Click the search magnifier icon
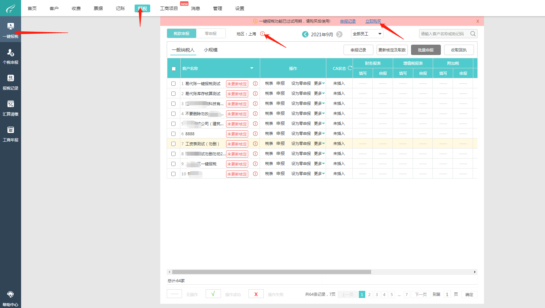The height and width of the screenshot is (308, 545). click(x=473, y=34)
